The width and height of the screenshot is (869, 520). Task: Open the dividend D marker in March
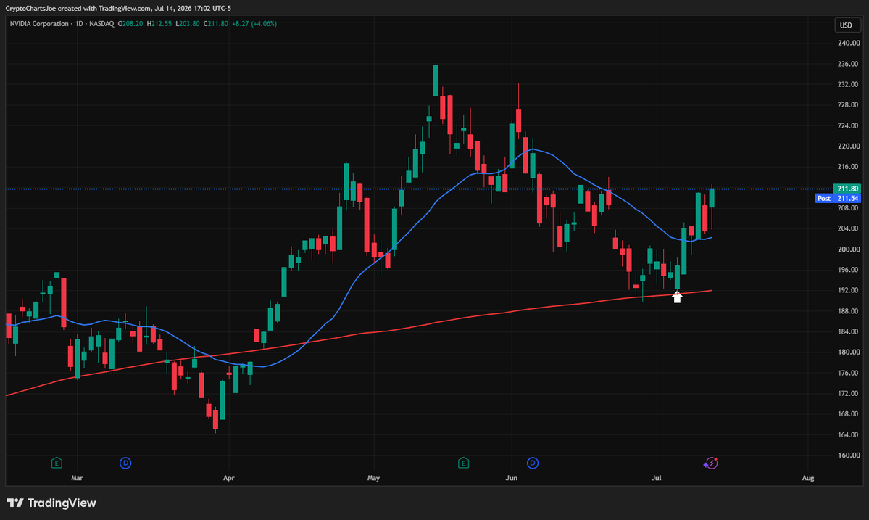(126, 463)
